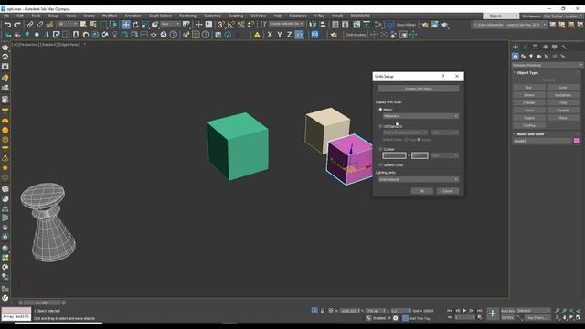Click the Teapot primitive button
This screenshot has width=585, height=329.
[x=528, y=118]
